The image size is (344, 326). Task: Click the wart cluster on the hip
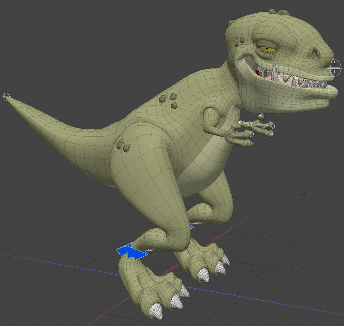[123, 146]
